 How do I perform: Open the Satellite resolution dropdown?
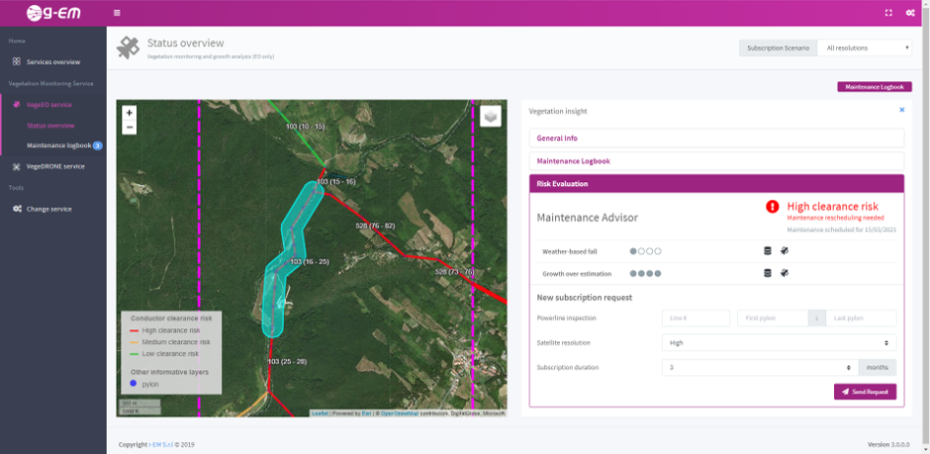[x=779, y=343]
